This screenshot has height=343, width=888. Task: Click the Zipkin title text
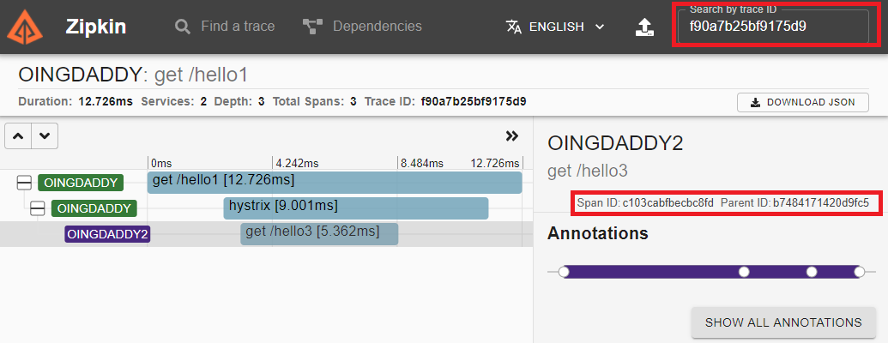tap(96, 27)
